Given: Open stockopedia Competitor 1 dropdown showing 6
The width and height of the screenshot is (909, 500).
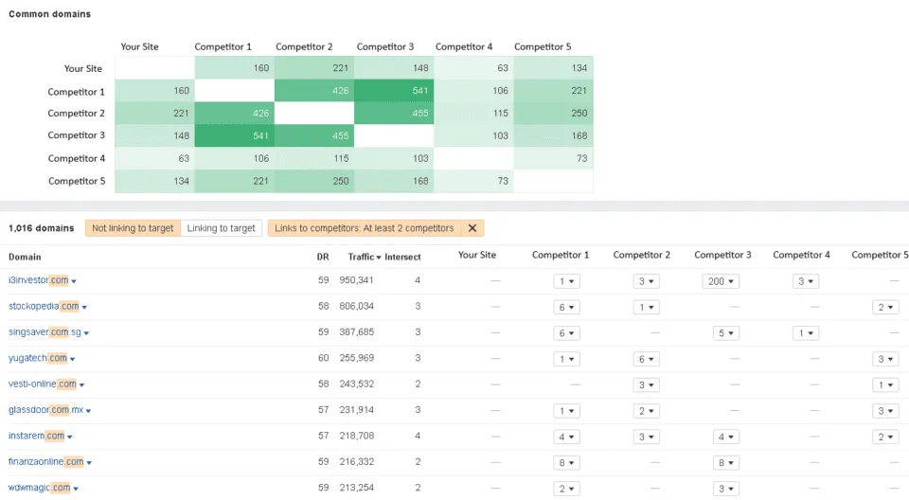Looking at the screenshot, I should pyautogui.click(x=566, y=308).
